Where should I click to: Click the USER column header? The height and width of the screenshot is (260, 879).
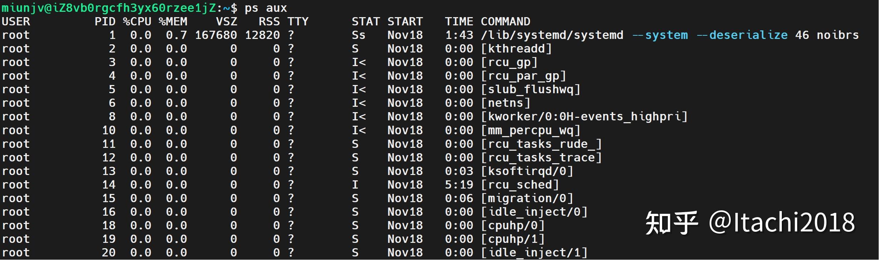point(16,21)
